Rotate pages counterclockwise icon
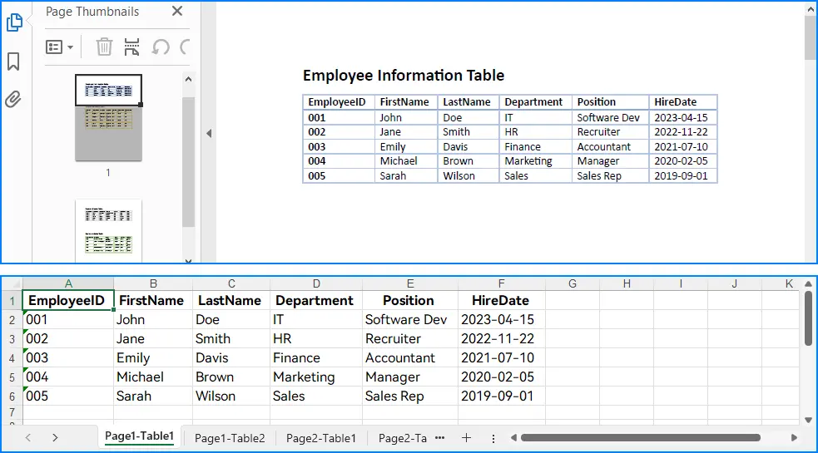 (x=160, y=47)
